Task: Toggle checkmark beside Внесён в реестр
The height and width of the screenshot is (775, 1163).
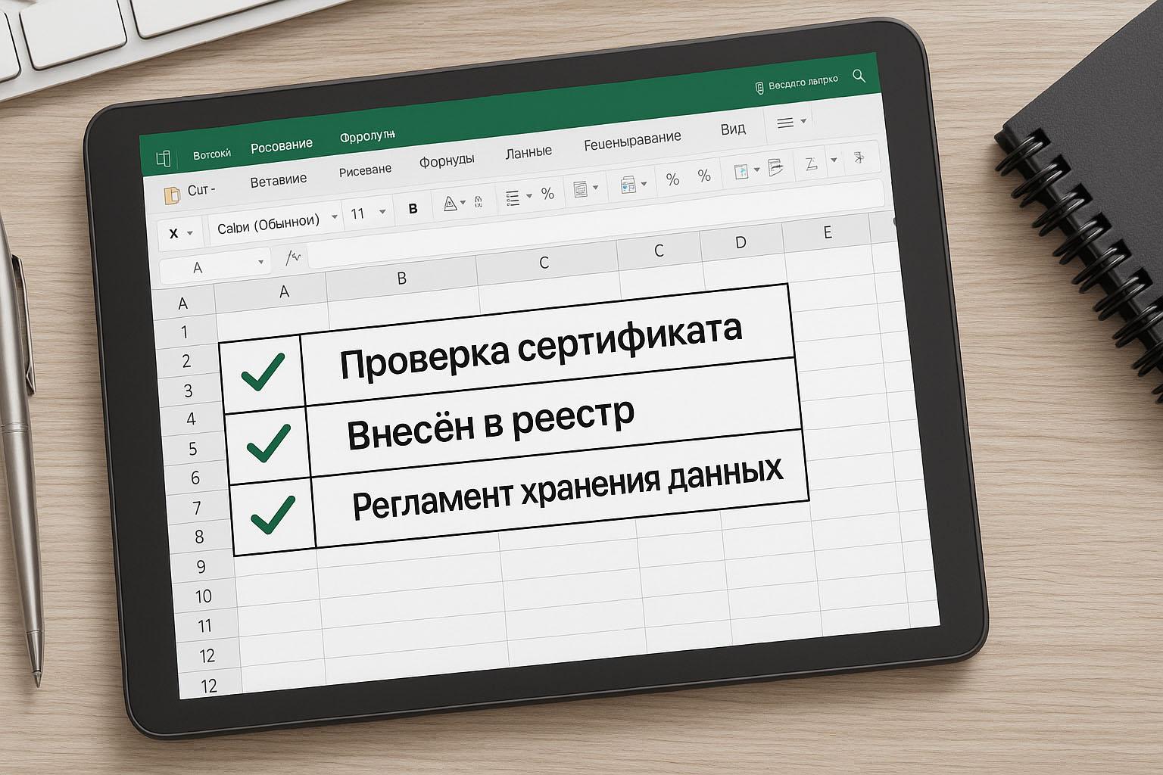Action: tap(268, 442)
